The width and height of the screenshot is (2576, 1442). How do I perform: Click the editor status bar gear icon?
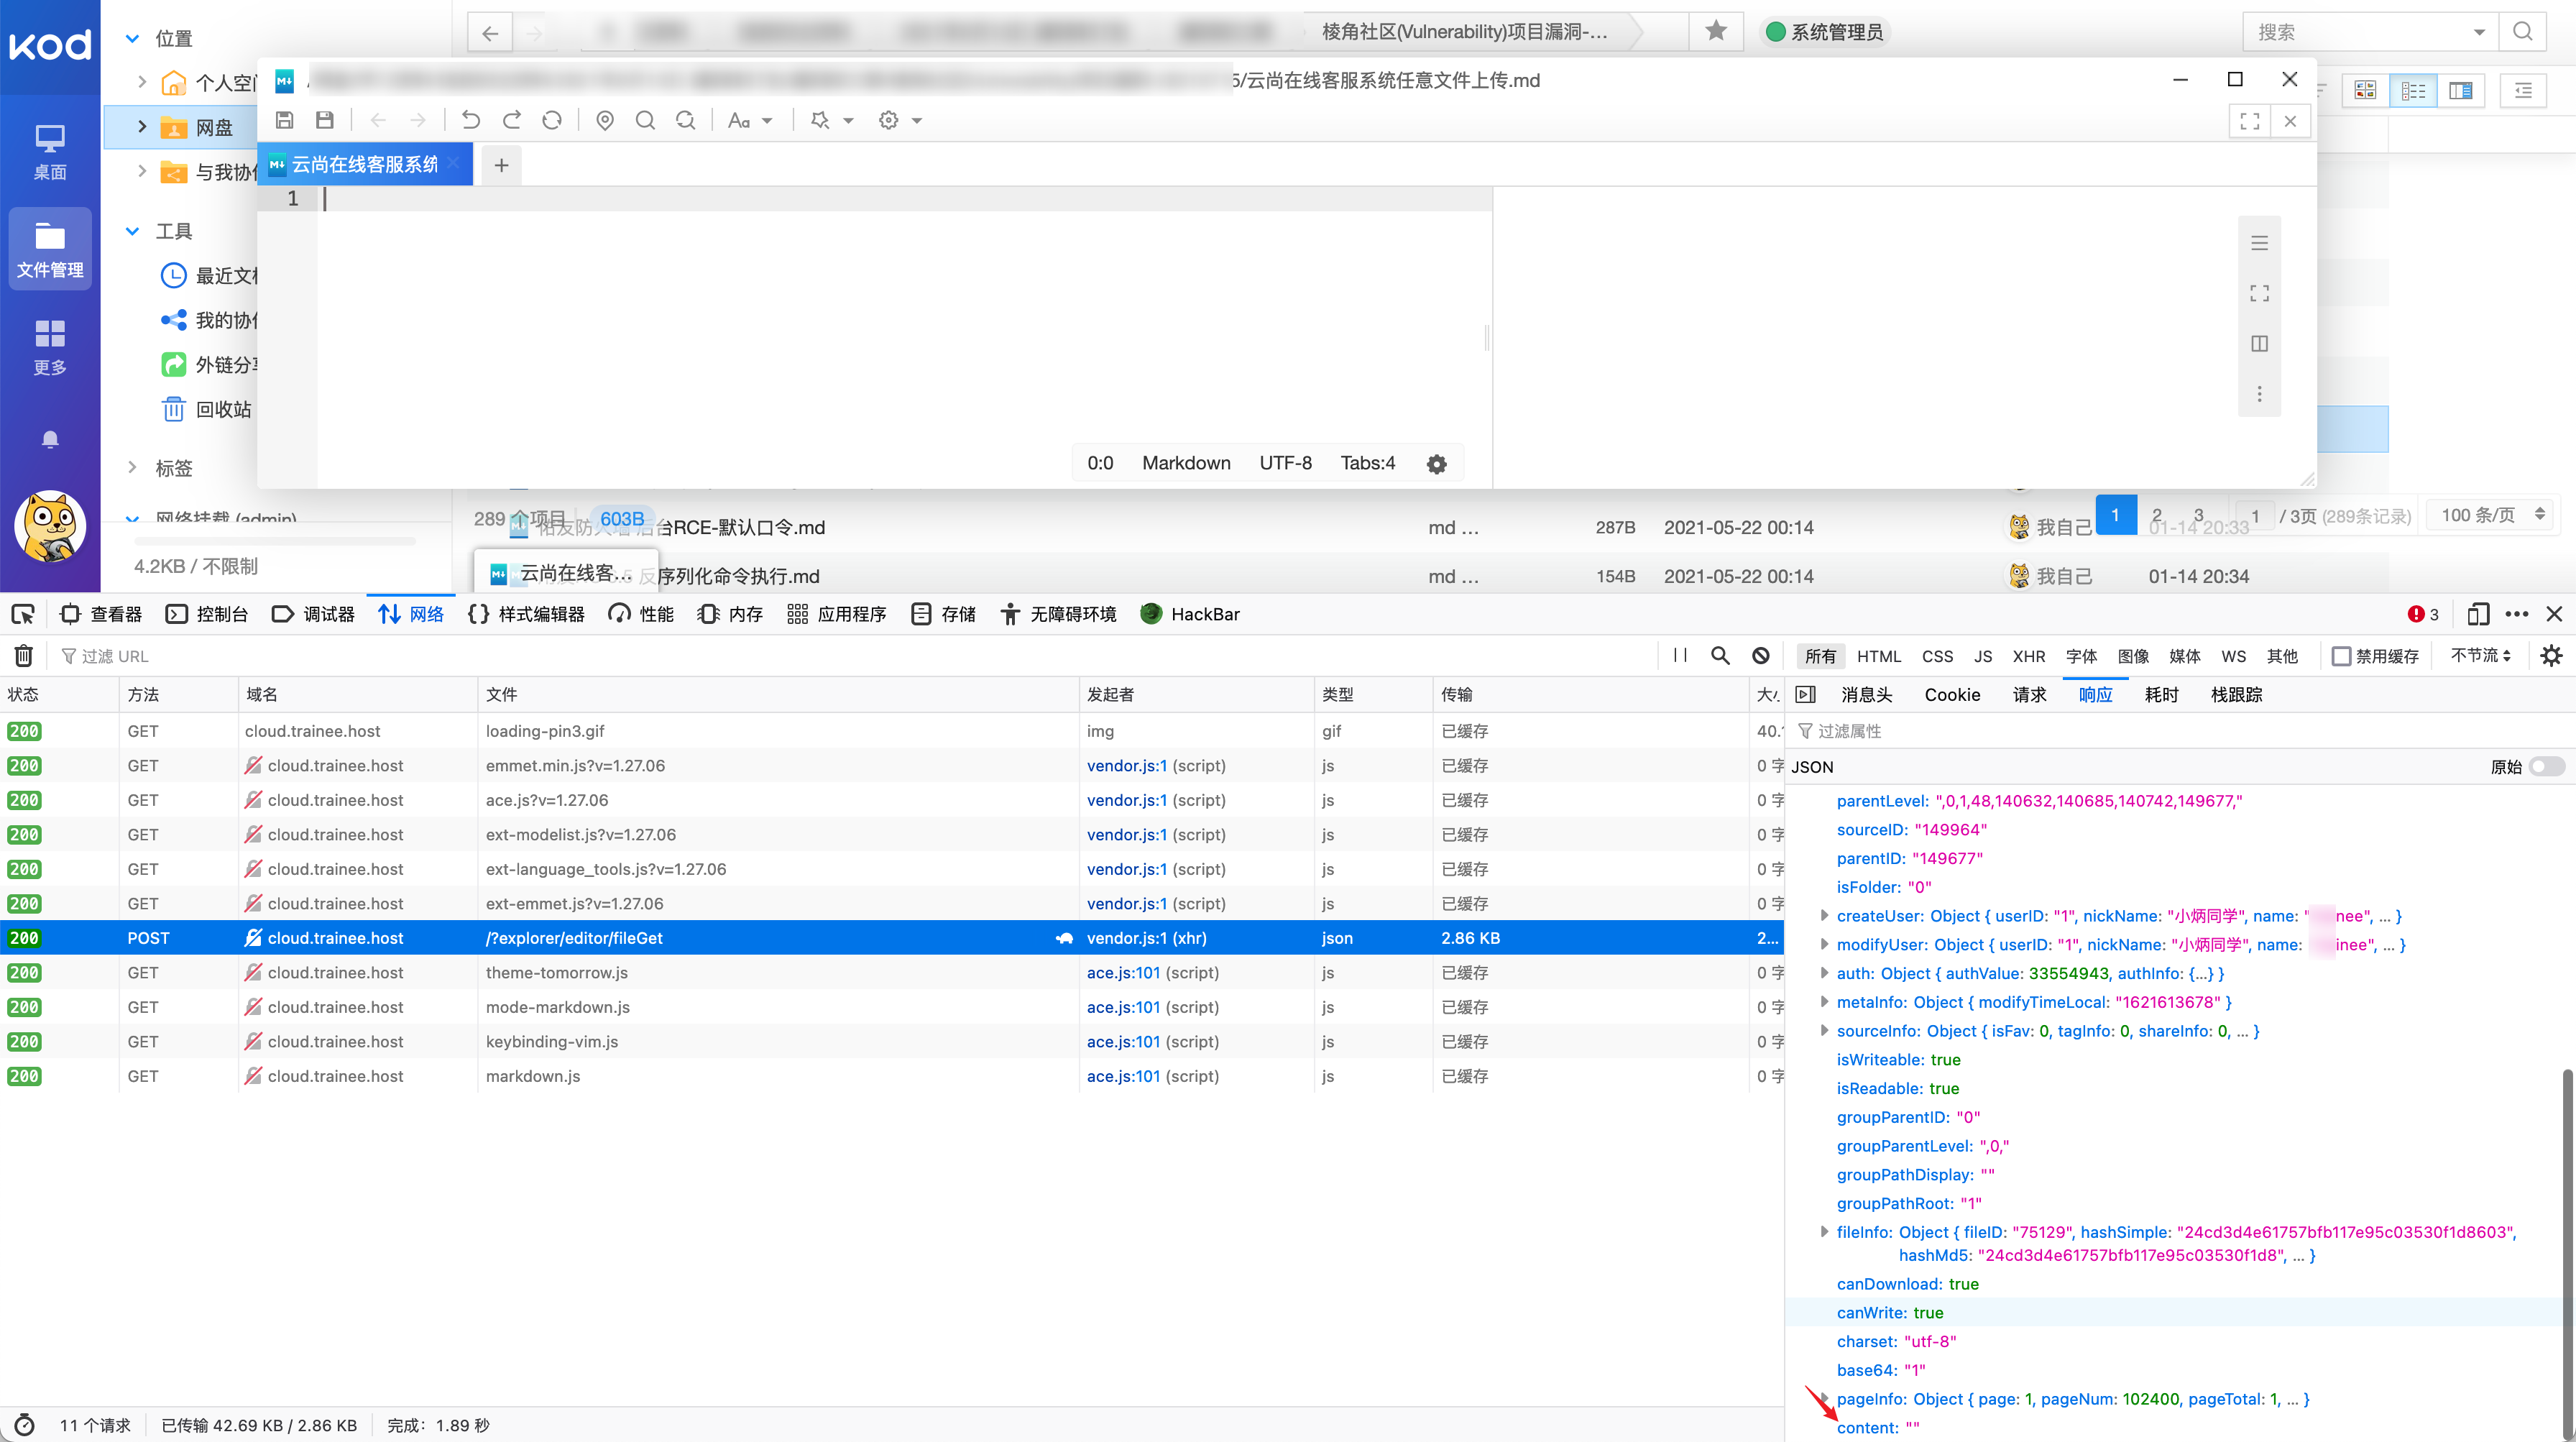pos(1437,464)
